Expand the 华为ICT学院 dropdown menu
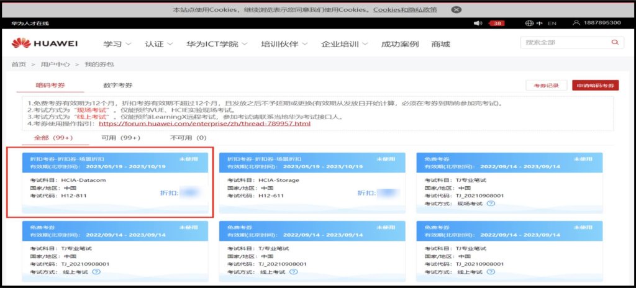The width and height of the screenshot is (636, 288). (x=217, y=44)
